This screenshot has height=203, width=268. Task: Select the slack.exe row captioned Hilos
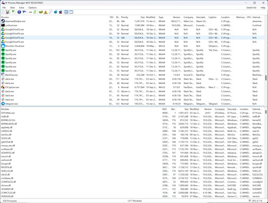pyautogui.click(x=132, y=79)
